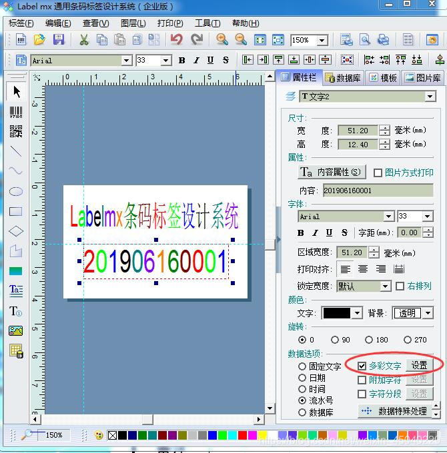
Task: Select 数据库 data option
Action: pyautogui.click(x=302, y=412)
